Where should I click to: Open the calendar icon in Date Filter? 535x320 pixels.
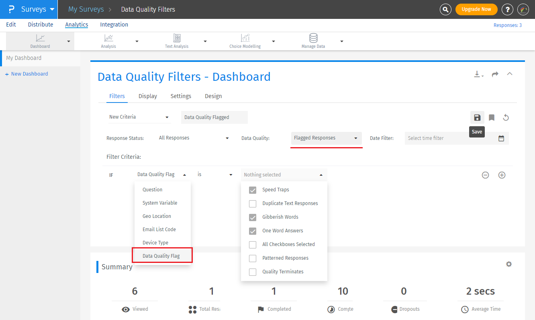click(x=501, y=138)
